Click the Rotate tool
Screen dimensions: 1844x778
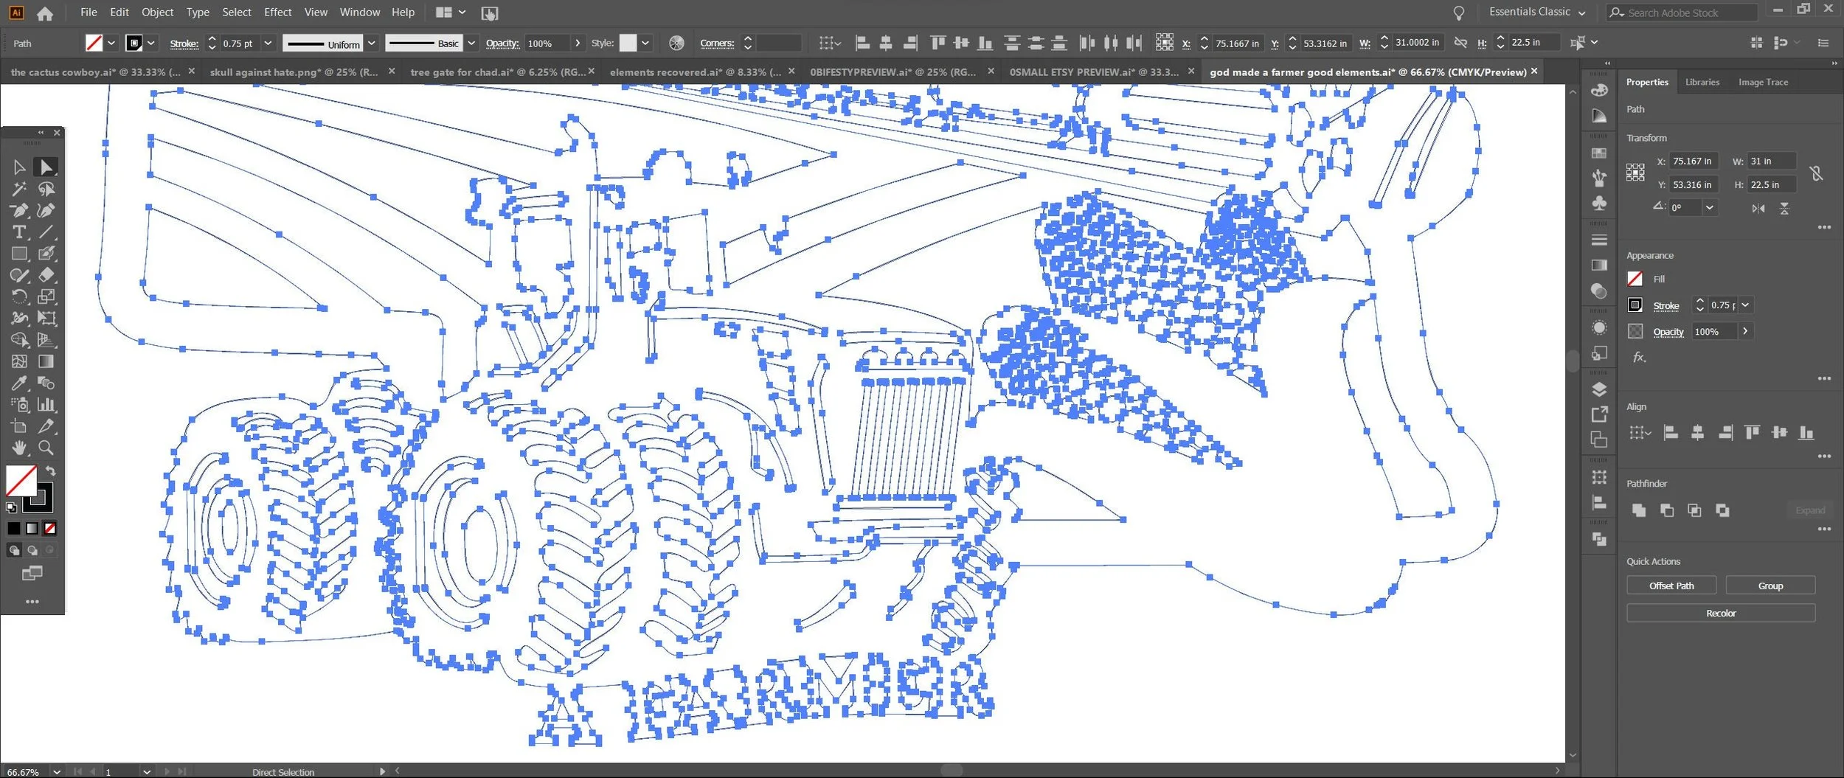[19, 297]
